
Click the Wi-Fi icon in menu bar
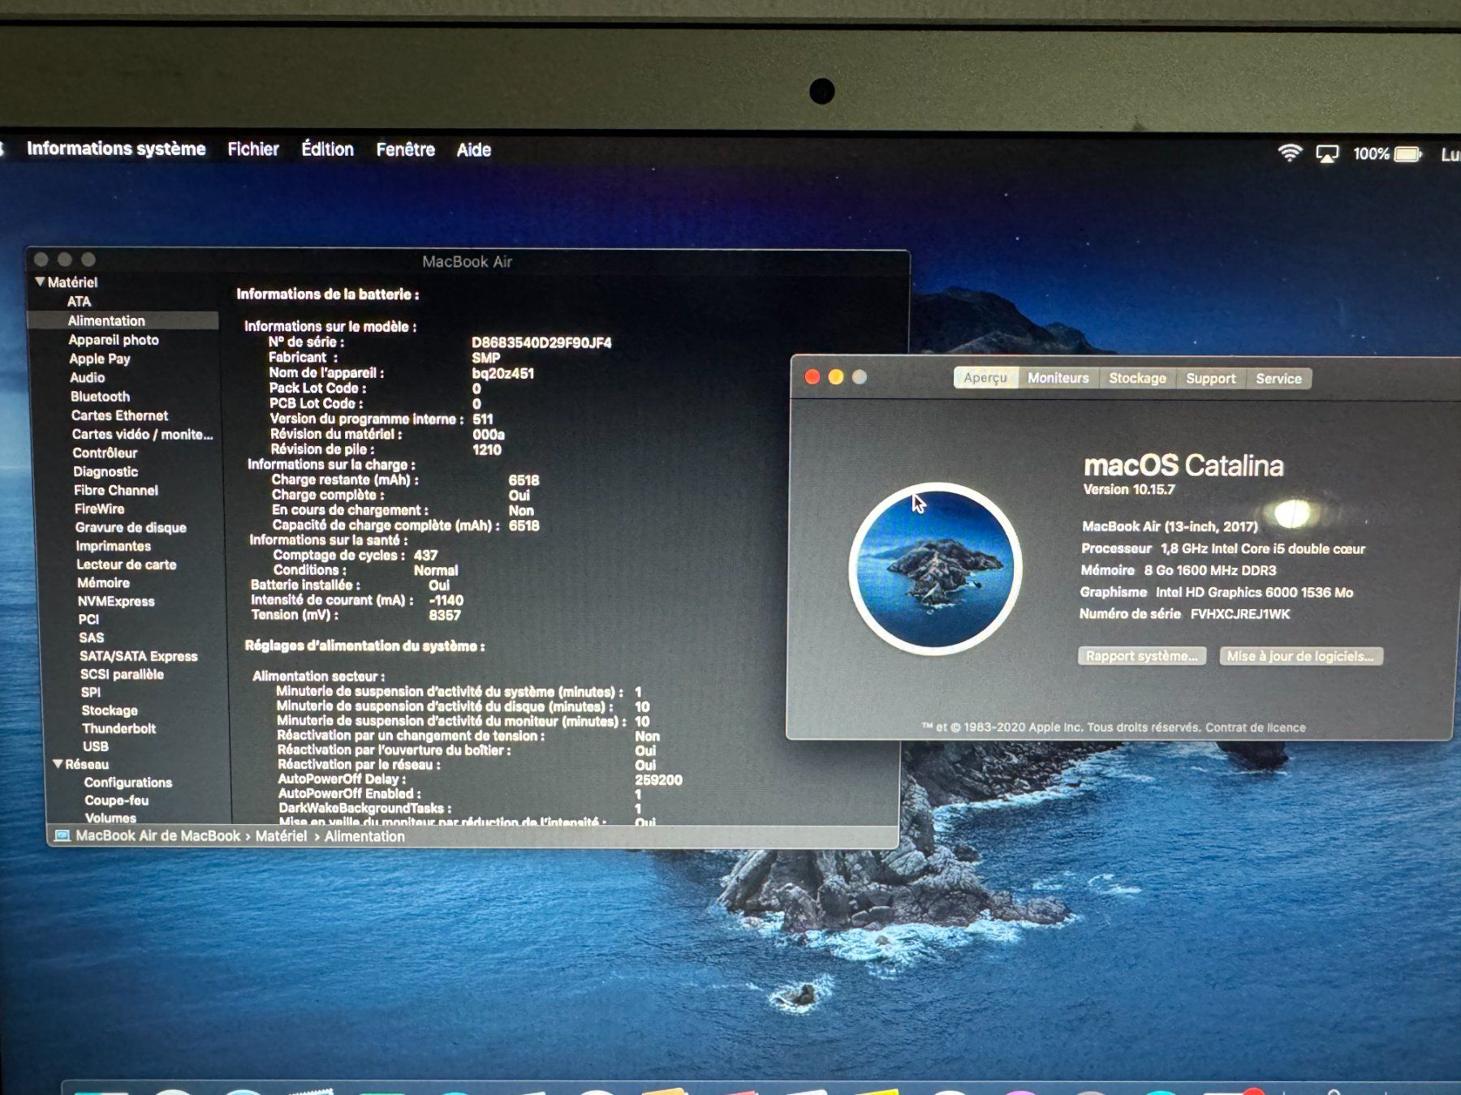(x=1290, y=152)
